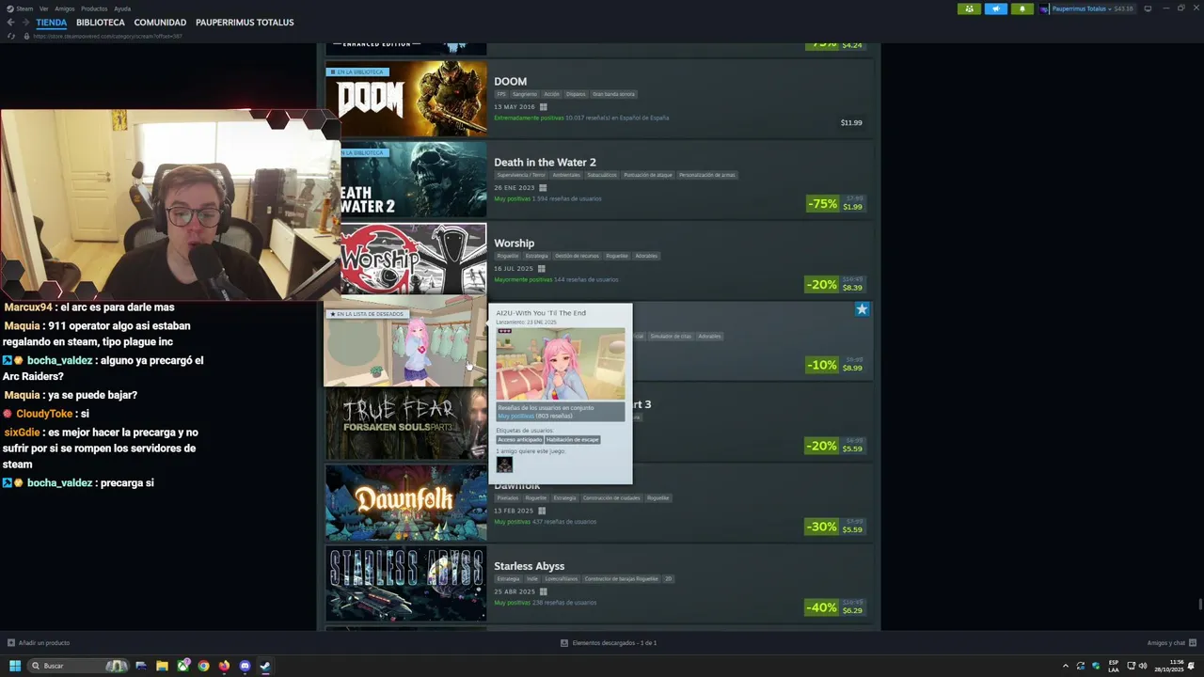Screen dimensions: 1204x677
Task: Open the PAUPERRIMUS TOTALUS profile tab
Action: [x=245, y=23]
